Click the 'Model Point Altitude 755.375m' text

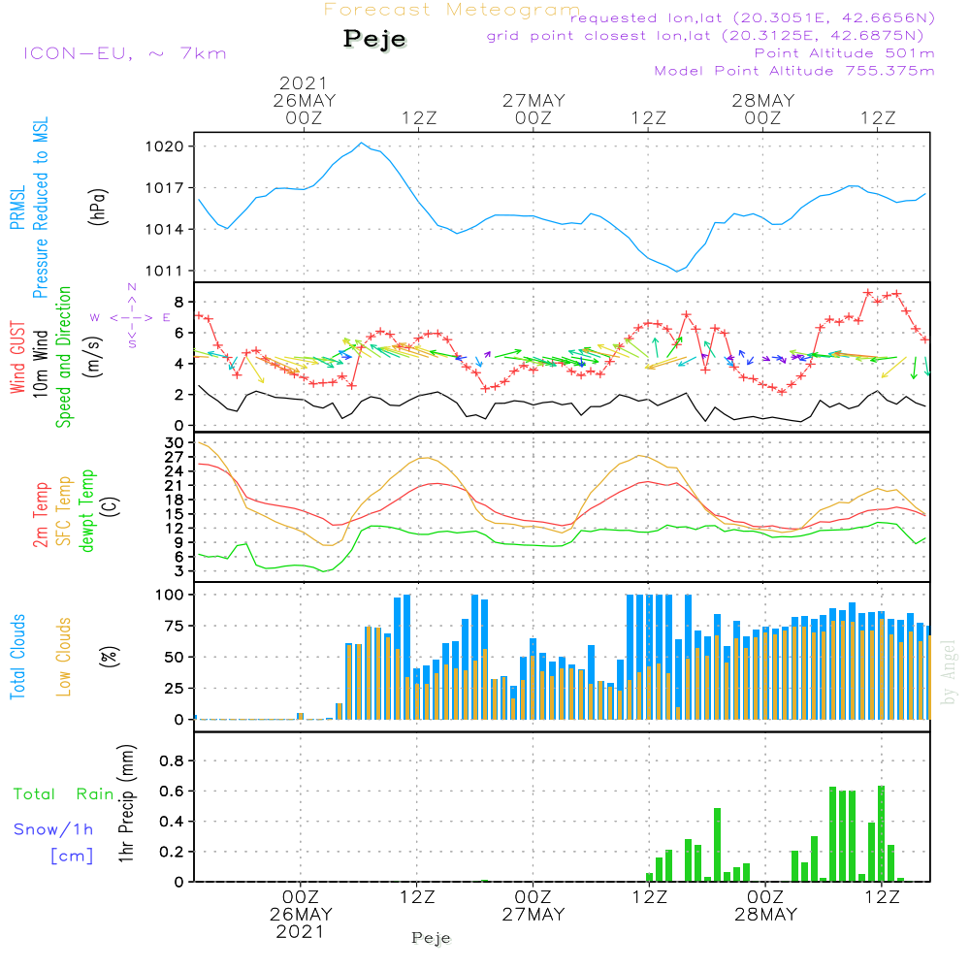coord(794,71)
